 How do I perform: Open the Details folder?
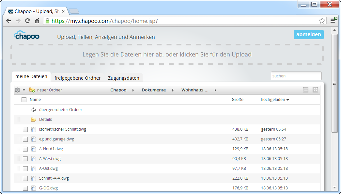tap(45, 120)
